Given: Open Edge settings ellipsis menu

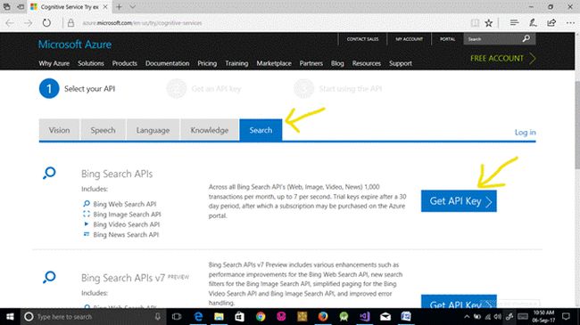Looking at the screenshot, I should tap(570, 23).
